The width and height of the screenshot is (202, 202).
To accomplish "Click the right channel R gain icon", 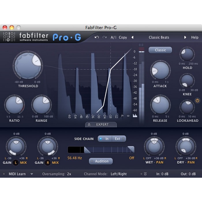I will click(48, 162).
